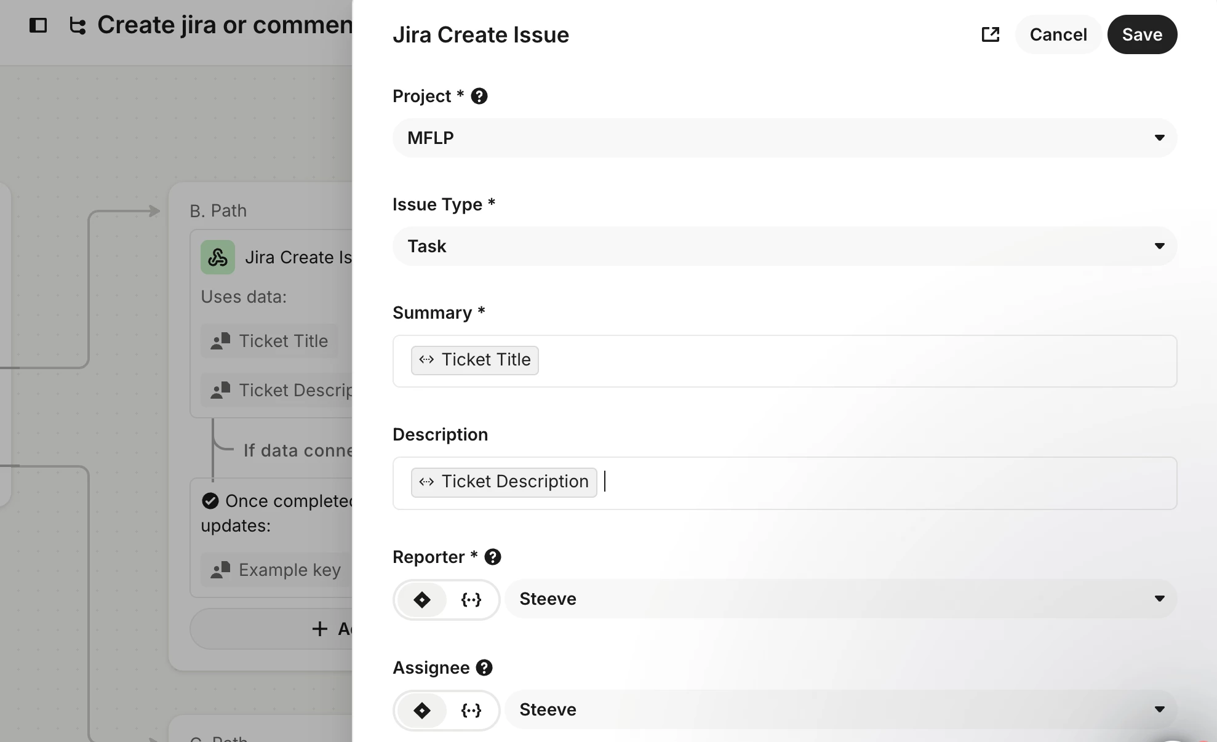Click the variable icon on the Summary Ticket Title token
This screenshot has height=742, width=1217.
click(426, 360)
